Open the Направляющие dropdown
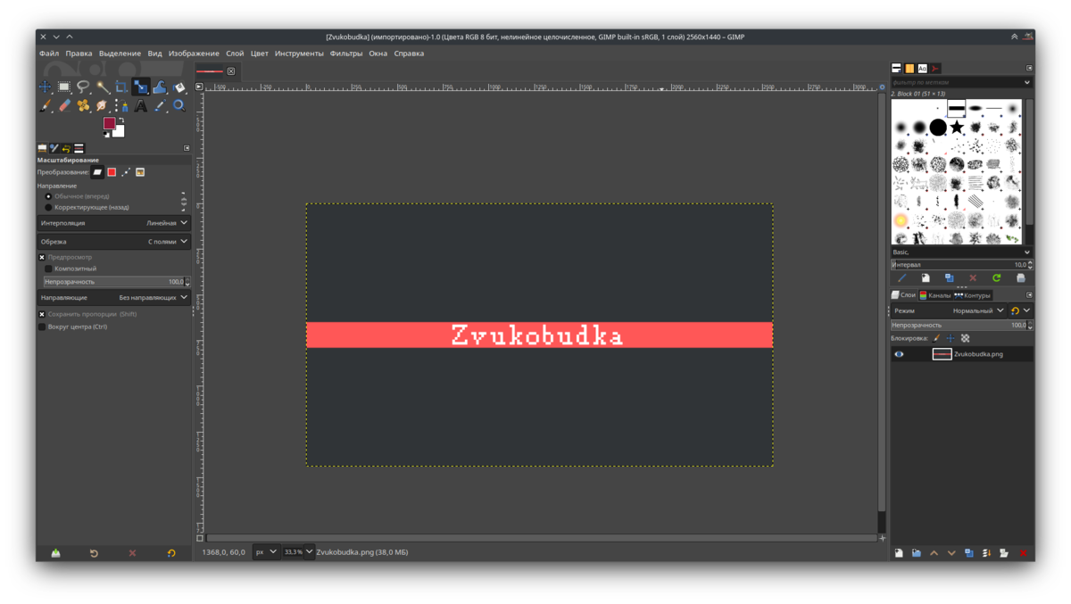The height and width of the screenshot is (604, 1071). 114,297
